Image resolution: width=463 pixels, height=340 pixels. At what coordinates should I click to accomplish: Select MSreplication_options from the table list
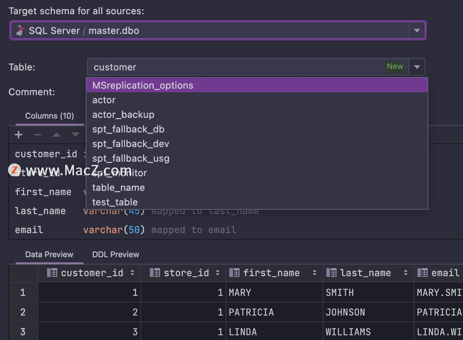(x=257, y=85)
